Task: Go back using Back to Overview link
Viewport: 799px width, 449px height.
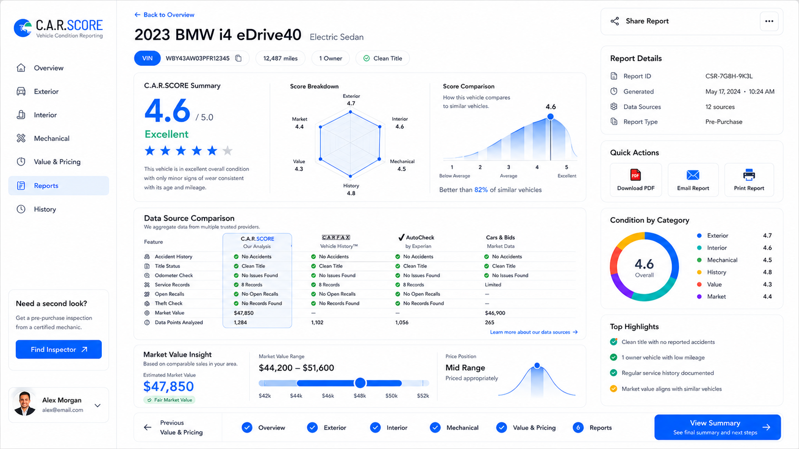Action: click(164, 15)
